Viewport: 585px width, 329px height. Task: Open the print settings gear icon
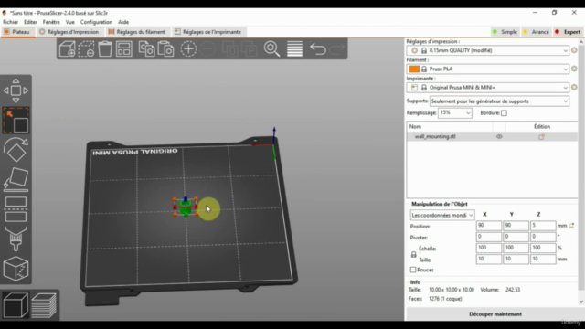point(574,50)
